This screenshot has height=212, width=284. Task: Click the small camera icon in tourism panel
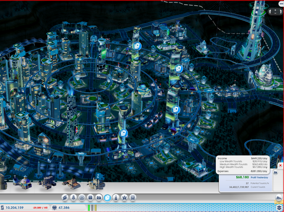click(x=275, y=172)
